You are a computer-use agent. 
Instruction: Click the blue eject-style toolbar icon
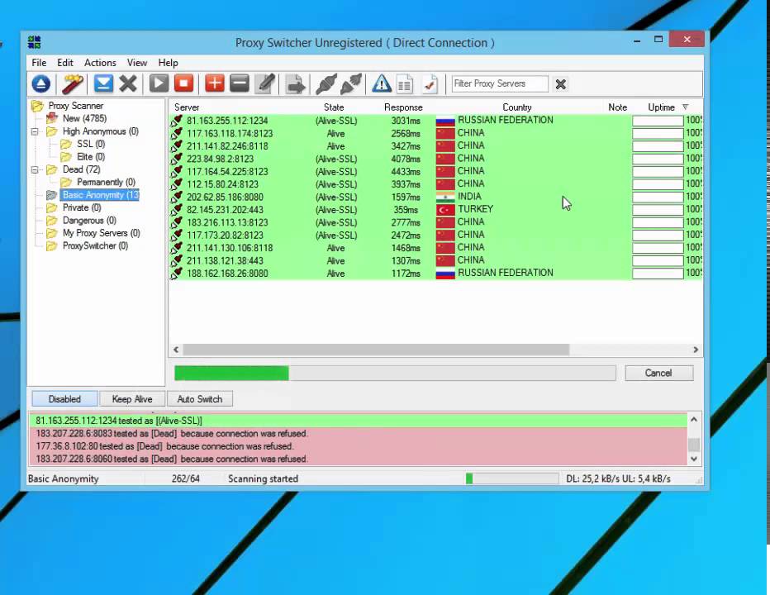point(41,84)
